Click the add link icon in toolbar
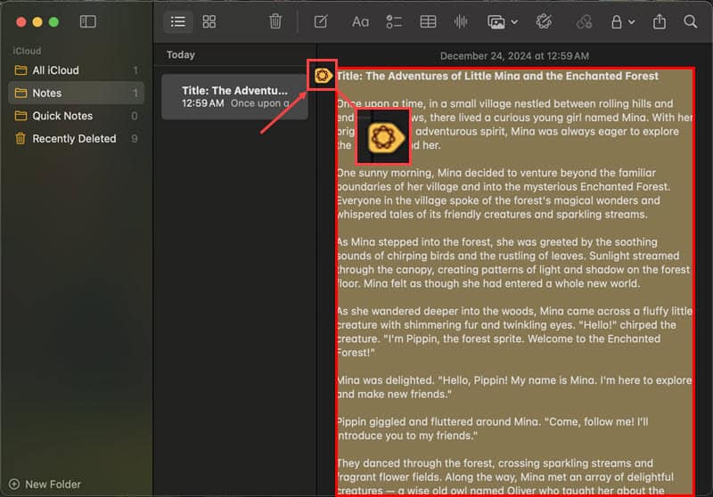Screen dimensions: 713x497 (x=585, y=21)
